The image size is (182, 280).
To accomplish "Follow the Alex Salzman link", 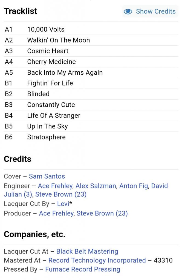I will click(96, 186).
